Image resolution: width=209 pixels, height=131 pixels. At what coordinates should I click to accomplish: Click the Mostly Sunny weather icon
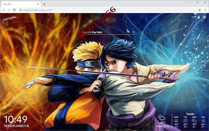(x=162, y=118)
